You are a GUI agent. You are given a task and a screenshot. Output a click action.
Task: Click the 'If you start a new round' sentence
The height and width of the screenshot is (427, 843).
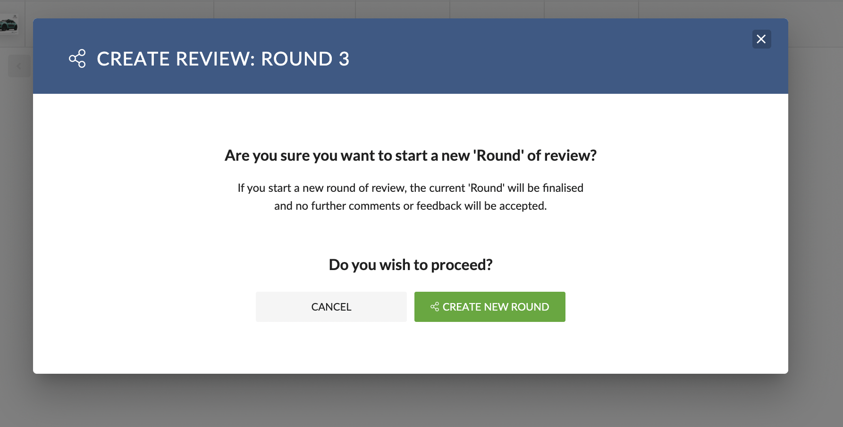point(410,188)
